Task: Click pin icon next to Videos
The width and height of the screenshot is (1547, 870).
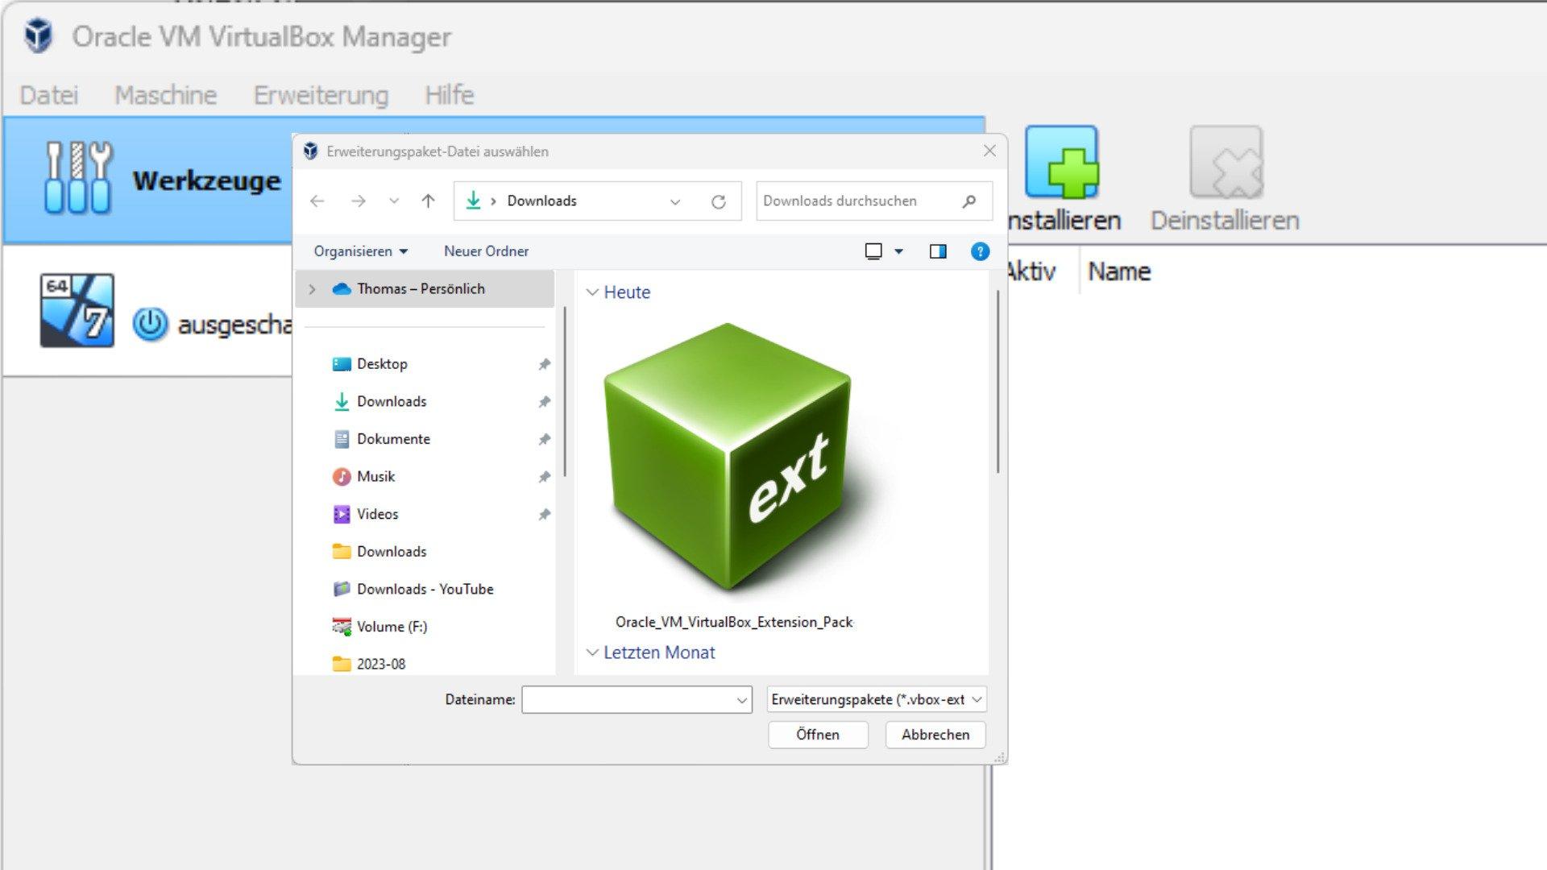Action: coord(545,515)
